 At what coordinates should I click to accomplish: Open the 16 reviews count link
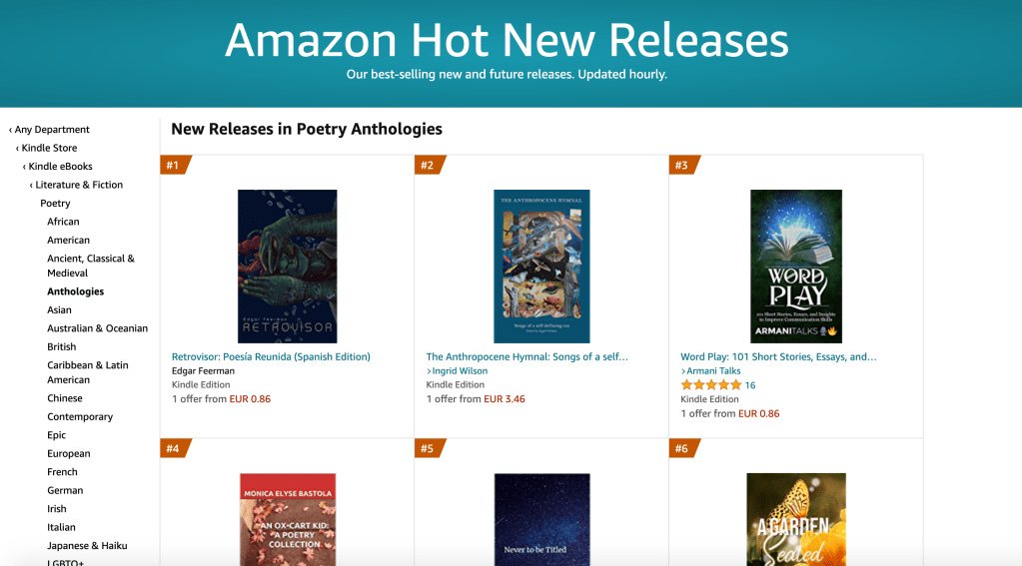[x=750, y=385]
